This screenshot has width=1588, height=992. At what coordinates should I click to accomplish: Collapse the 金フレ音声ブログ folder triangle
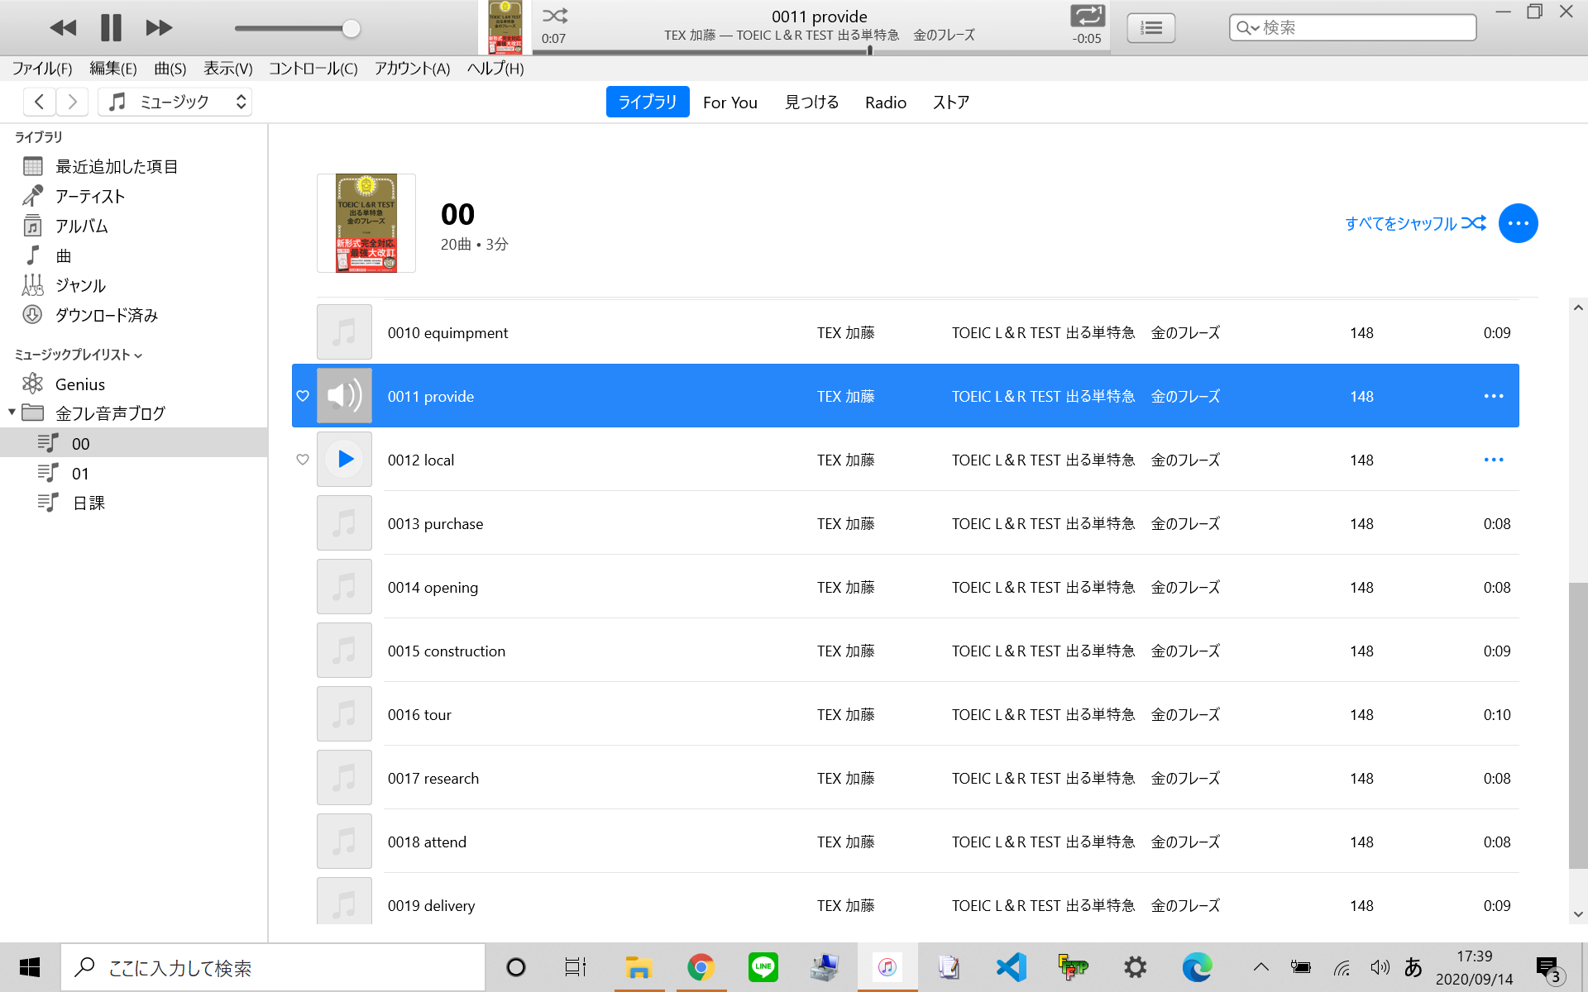[12, 412]
